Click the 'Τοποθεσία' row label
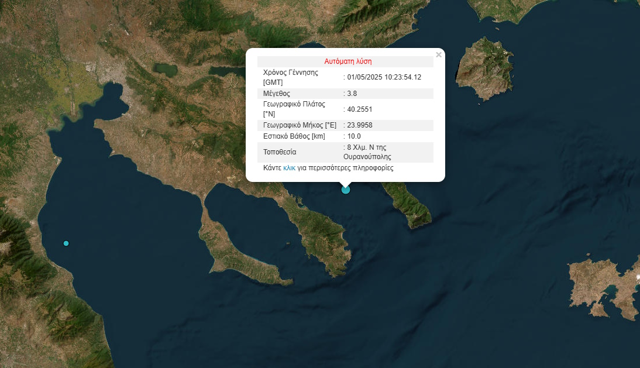The image size is (640, 368). 280,152
